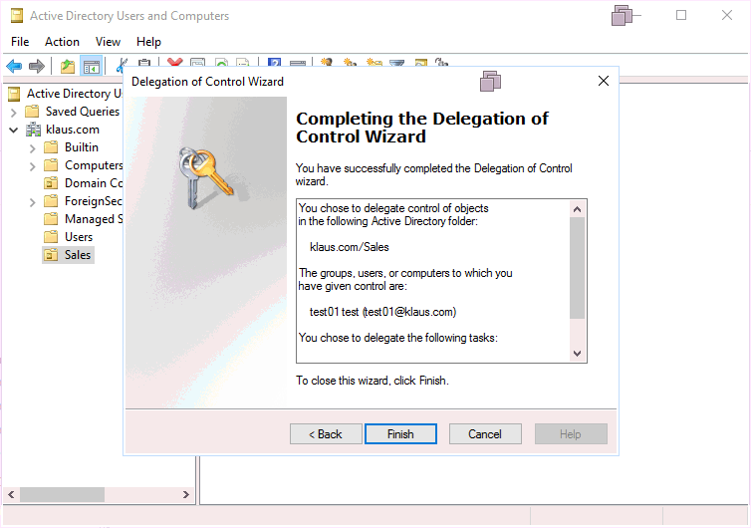This screenshot has width=751, height=528.
Task: Click the Sales OU folder icon
Action: [51, 254]
